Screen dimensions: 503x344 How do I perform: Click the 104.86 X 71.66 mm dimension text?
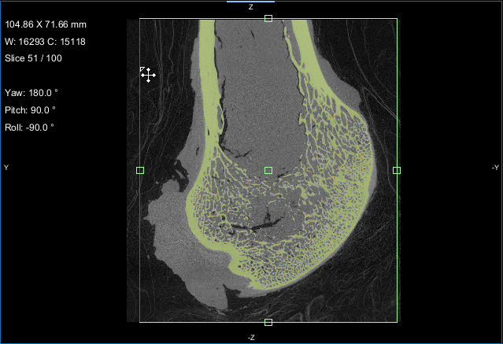(46, 25)
